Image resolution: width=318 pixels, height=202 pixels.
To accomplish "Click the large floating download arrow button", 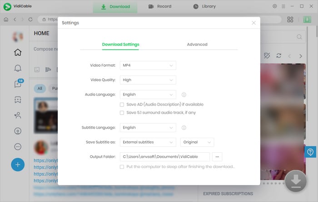I will point(296,181).
